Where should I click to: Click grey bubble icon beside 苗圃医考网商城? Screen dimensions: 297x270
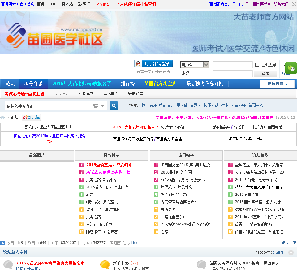pyautogui.click(x=201, y=264)
